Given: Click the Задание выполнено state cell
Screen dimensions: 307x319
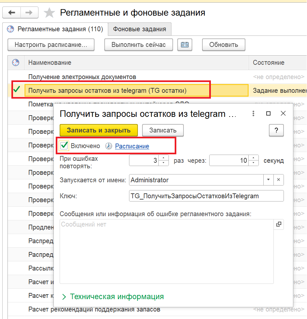Looking at the screenshot, I should [278, 90].
